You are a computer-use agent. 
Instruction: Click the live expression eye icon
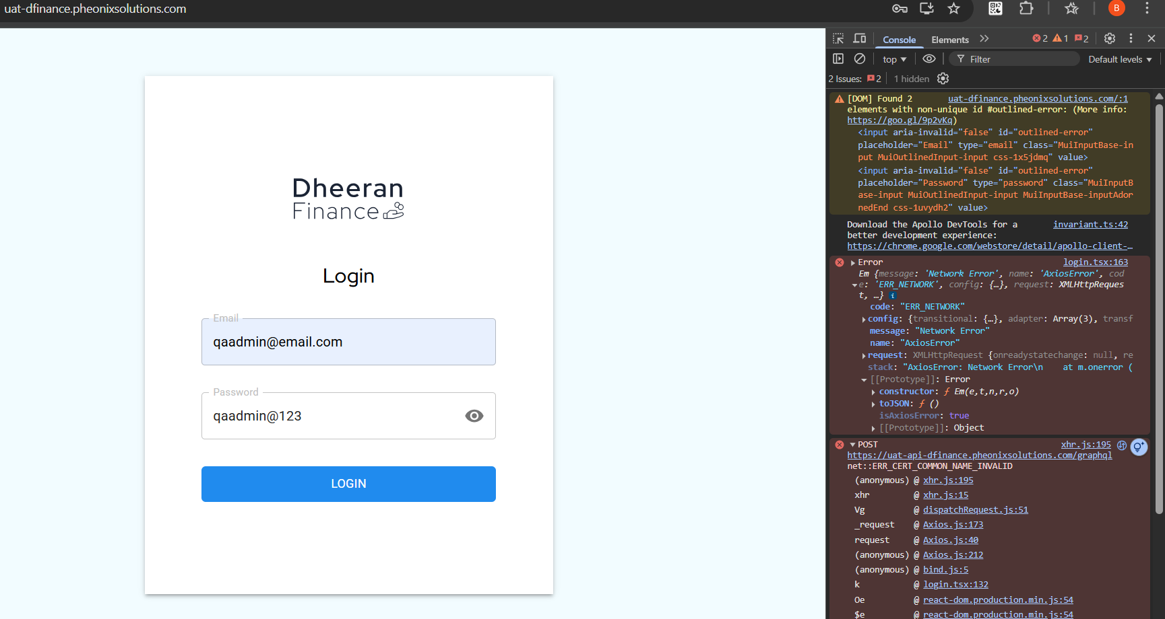pyautogui.click(x=929, y=59)
